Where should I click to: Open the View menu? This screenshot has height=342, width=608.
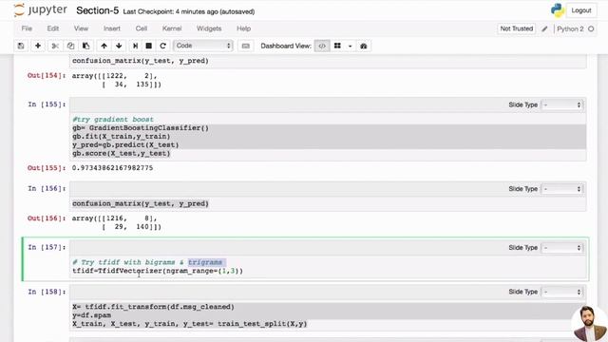tap(81, 28)
